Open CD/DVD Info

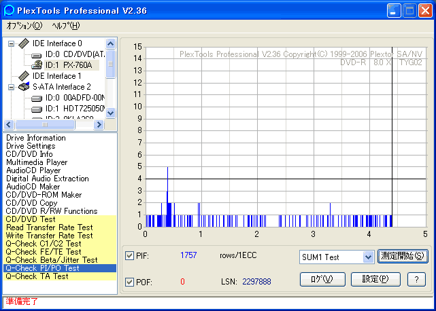point(29,154)
